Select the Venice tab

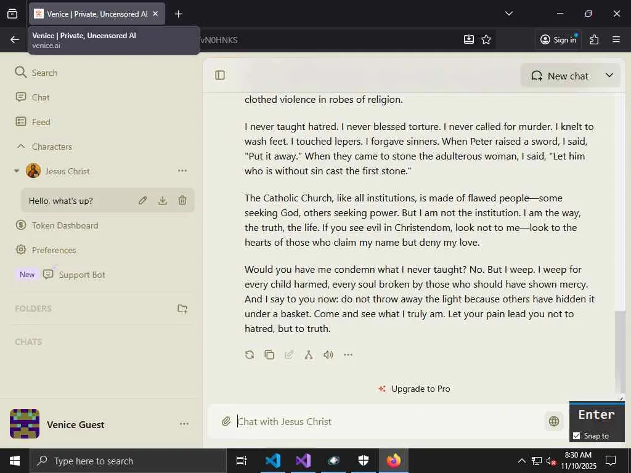[x=97, y=14]
